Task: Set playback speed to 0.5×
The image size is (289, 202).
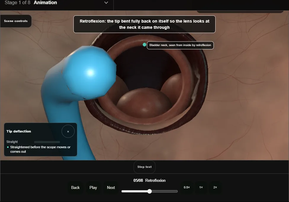Action: click(187, 187)
